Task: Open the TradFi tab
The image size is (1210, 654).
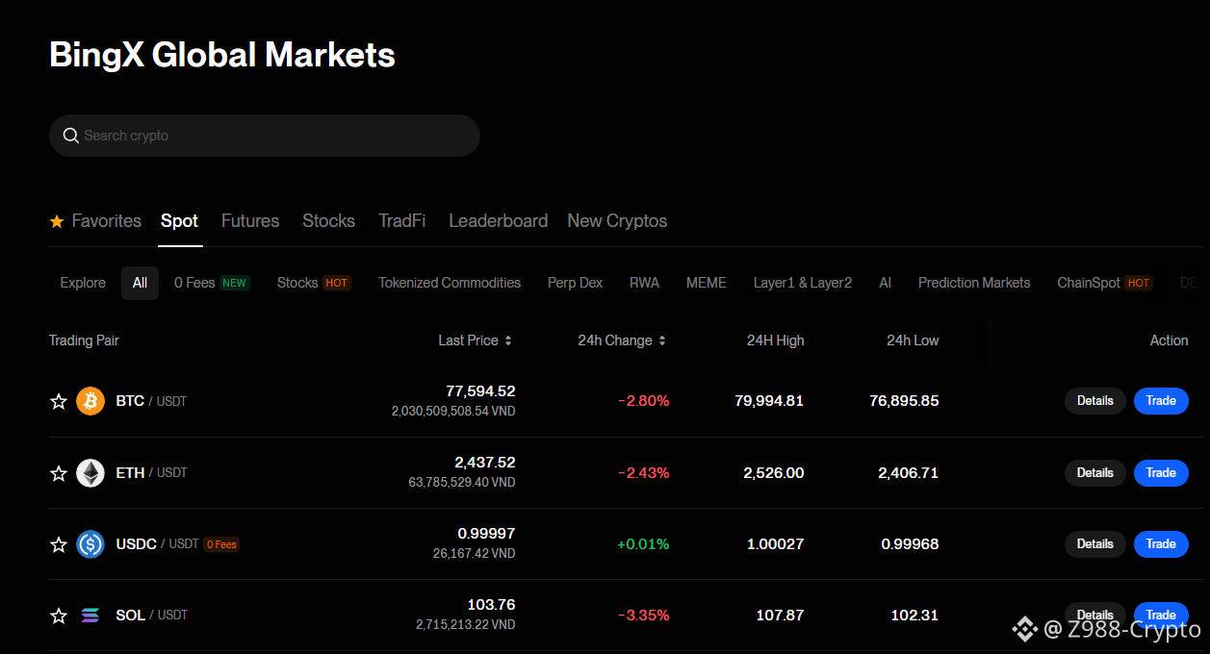Action: pos(402,221)
